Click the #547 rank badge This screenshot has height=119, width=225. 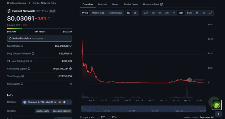click(x=52, y=11)
